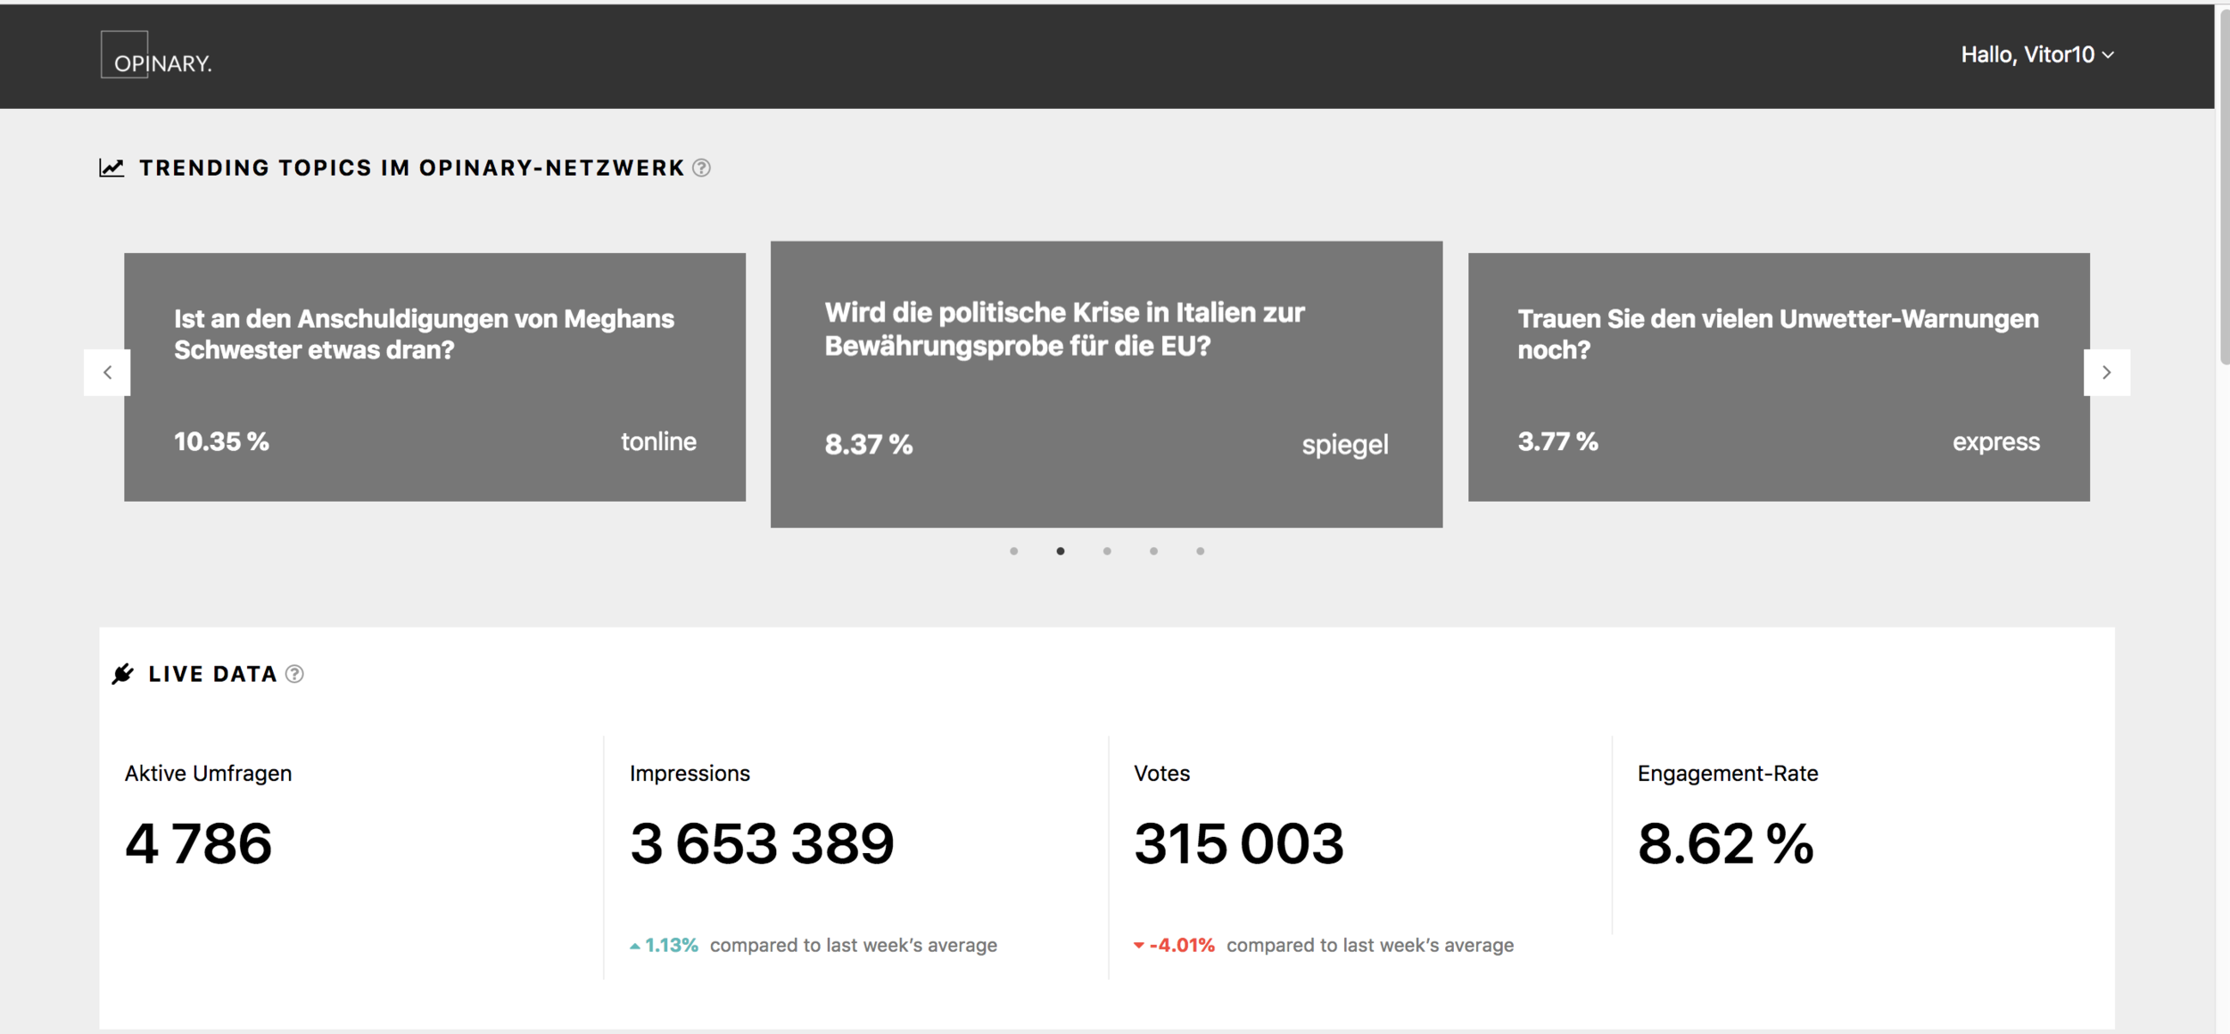Click the Opinary logo in header
Screen dimensions: 2230x1034
(x=156, y=55)
